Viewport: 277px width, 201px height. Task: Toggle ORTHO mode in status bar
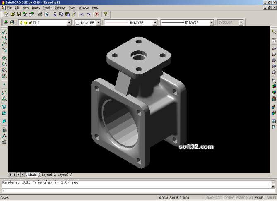(x=229, y=198)
